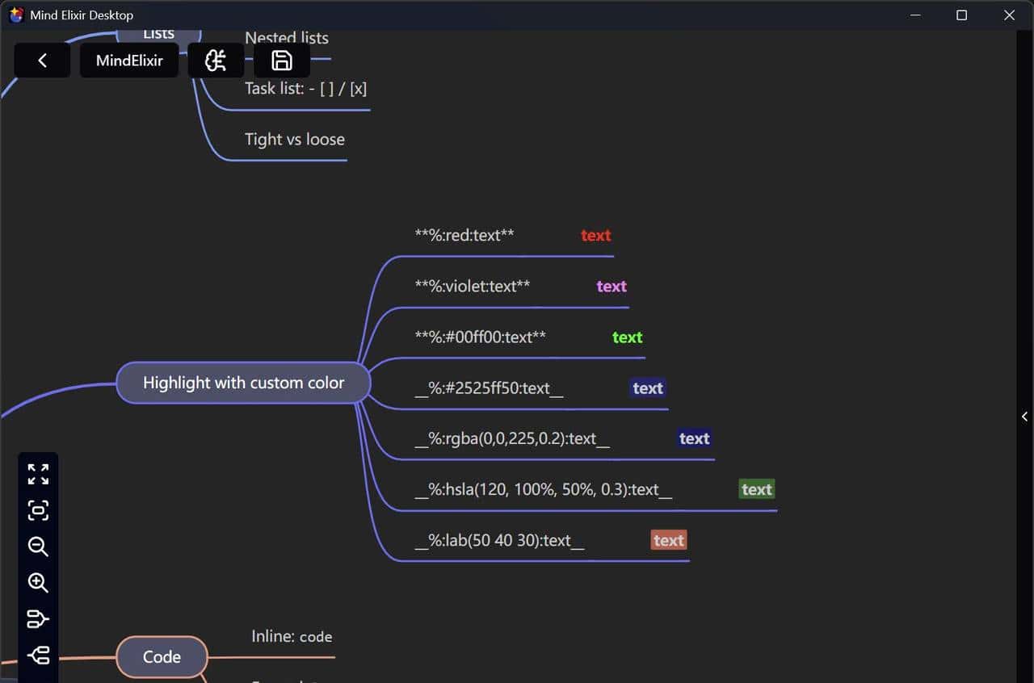Select the Code node
This screenshot has width=1034, height=683.
[x=162, y=657]
